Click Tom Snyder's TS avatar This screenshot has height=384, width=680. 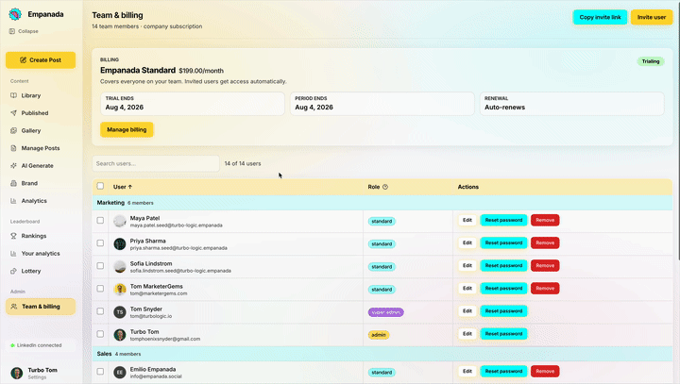pos(120,312)
